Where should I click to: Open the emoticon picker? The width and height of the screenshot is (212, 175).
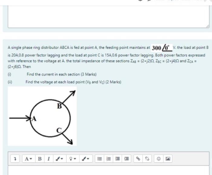point(159,159)
